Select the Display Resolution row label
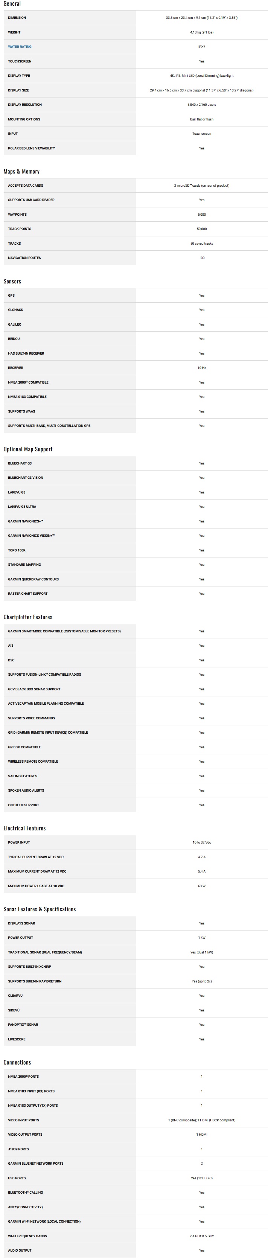 [x=25, y=105]
